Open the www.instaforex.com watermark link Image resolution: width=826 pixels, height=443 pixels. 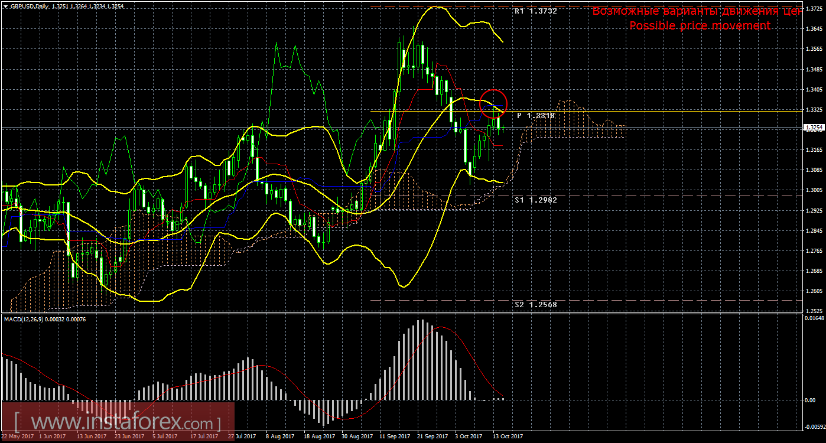point(117,423)
